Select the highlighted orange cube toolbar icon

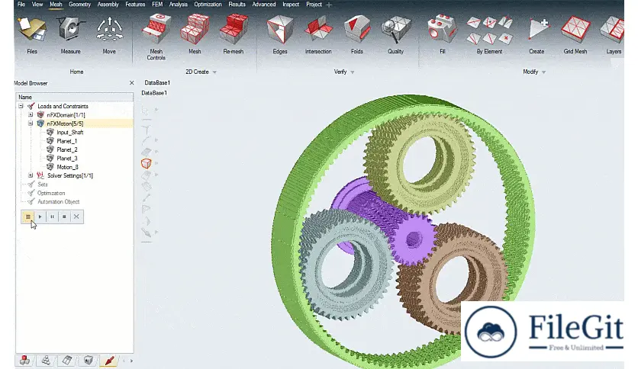click(x=146, y=163)
